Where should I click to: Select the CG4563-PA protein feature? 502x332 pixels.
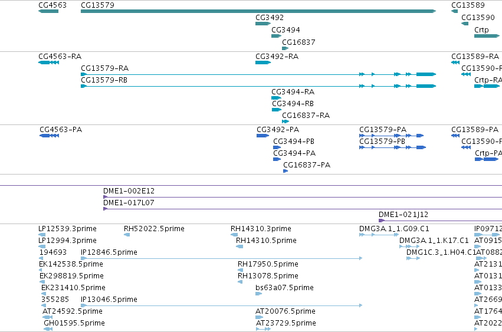50,136
